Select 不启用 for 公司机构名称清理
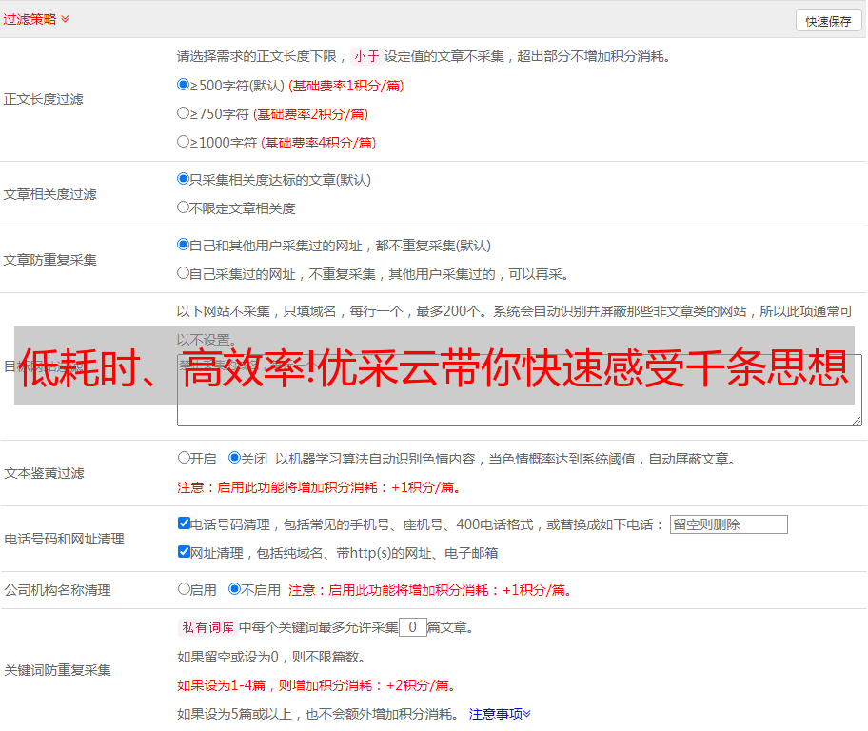The image size is (868, 731). click(x=235, y=589)
